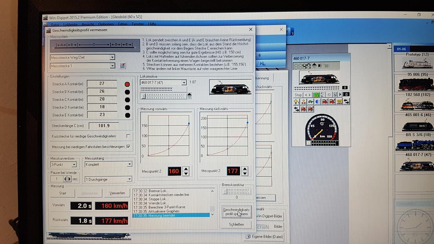Click the Lokomotive speed slider
This screenshot has height=244, width=434.
tap(164, 96)
